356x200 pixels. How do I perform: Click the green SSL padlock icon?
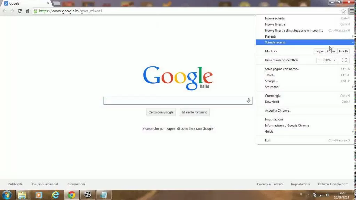tap(35, 11)
